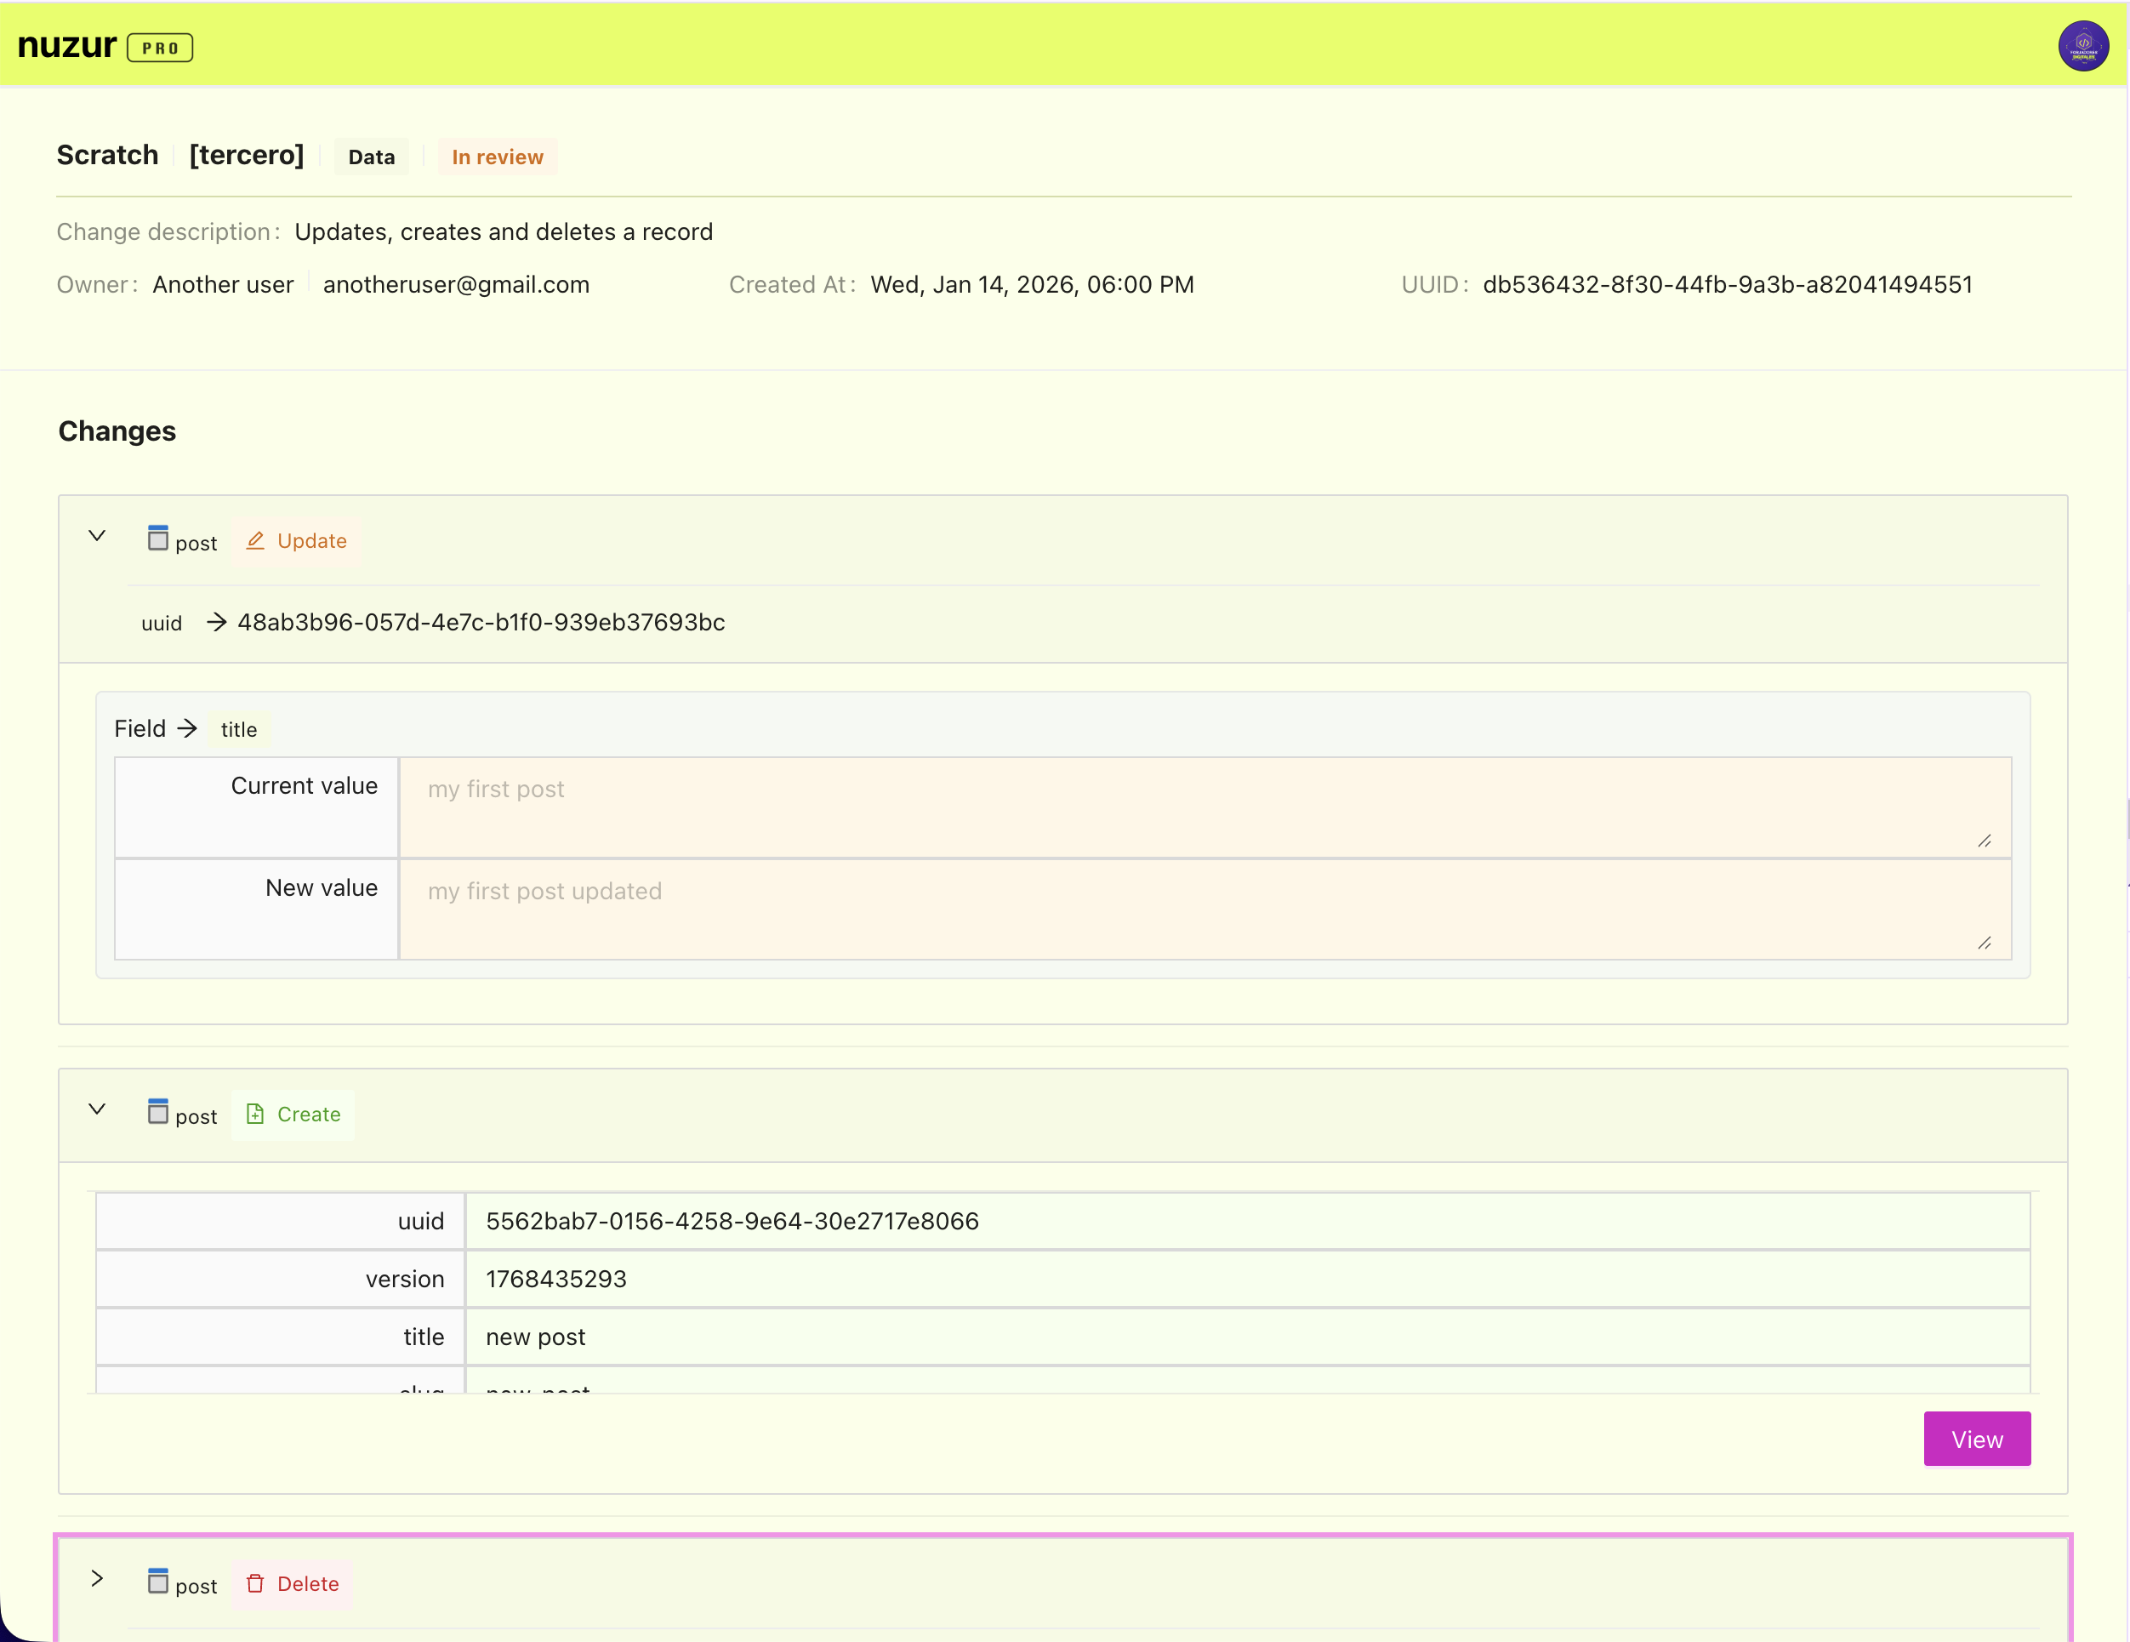Collapse the post Update change section
Viewport: 2130px width, 1642px height.
click(x=98, y=536)
